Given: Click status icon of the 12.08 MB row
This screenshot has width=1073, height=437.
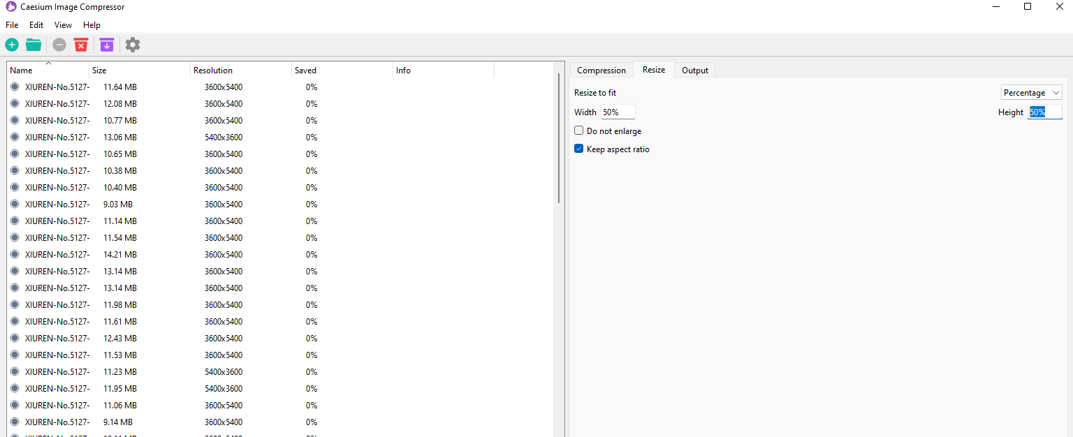Looking at the screenshot, I should pos(15,104).
